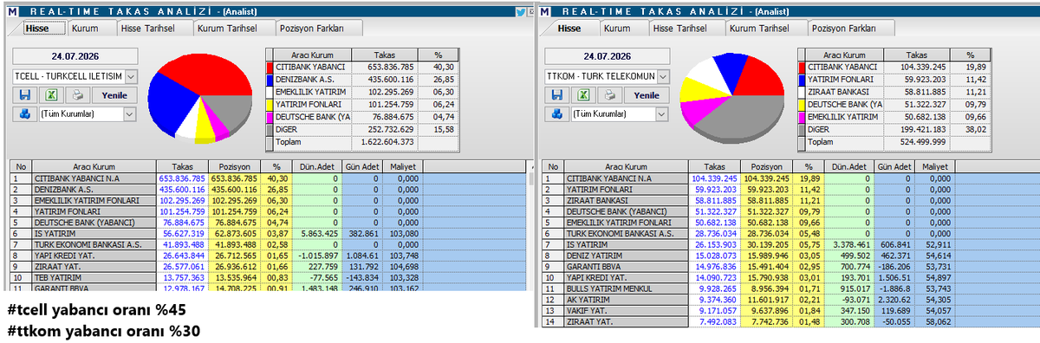1040x343 pixels.
Task: Sort TTKOM table by Maliyet column header
Action: [934, 166]
